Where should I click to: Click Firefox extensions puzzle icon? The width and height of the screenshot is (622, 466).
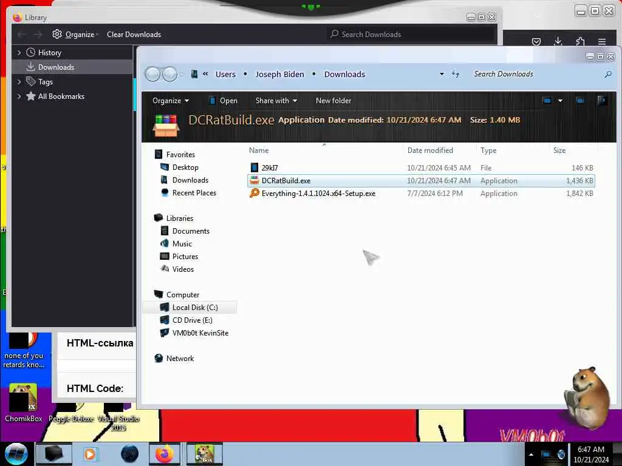(x=580, y=41)
